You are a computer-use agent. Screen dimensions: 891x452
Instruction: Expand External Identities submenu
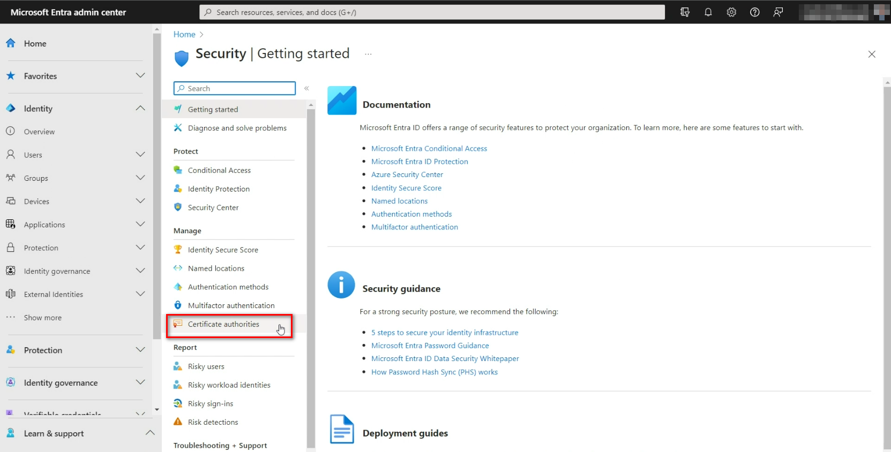click(140, 294)
